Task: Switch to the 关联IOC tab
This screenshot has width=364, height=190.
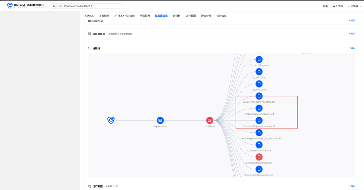Action: tap(89, 16)
